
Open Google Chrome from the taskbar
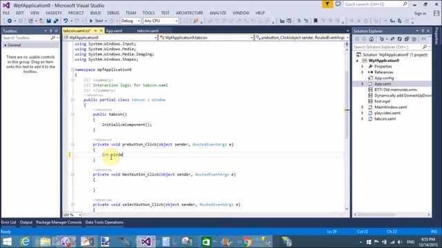point(247,242)
